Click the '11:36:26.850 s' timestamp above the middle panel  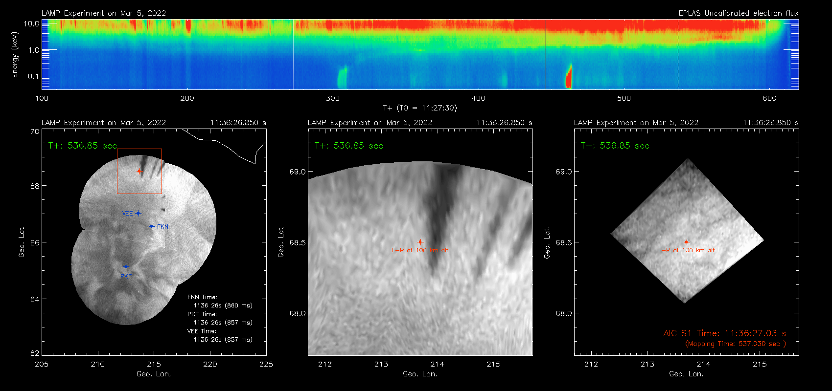(x=505, y=123)
